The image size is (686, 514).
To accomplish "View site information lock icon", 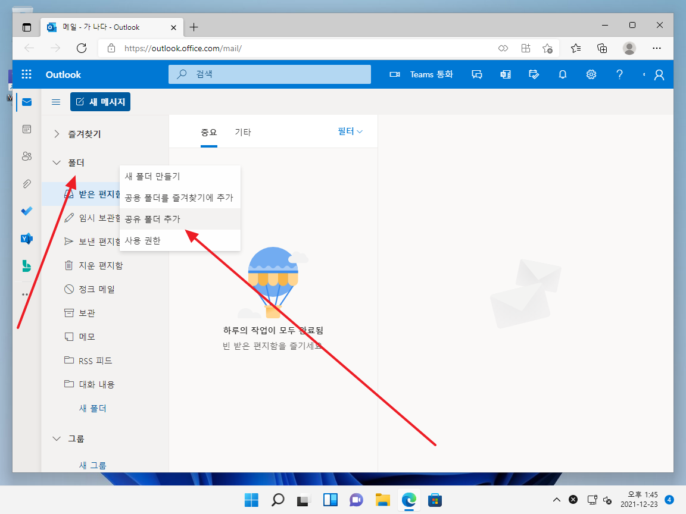I will point(111,48).
